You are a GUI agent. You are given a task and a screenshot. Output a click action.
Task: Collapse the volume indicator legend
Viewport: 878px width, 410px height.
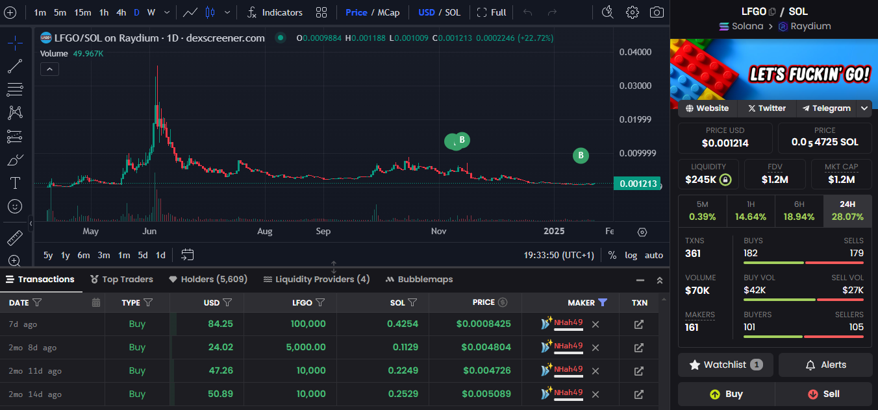pos(49,69)
